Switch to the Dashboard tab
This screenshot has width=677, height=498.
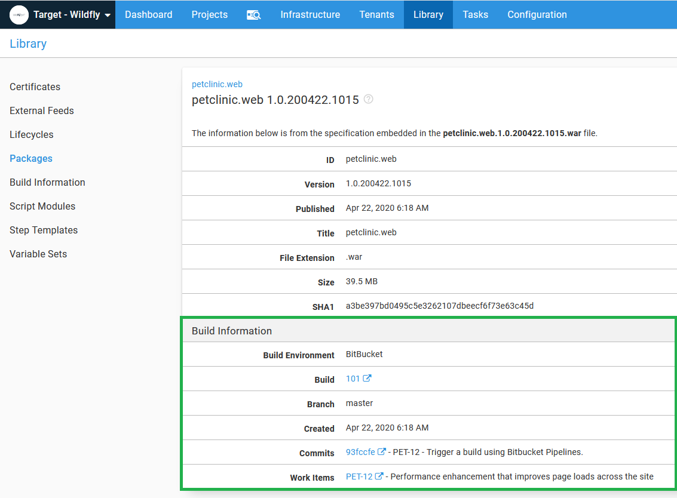[x=148, y=14]
